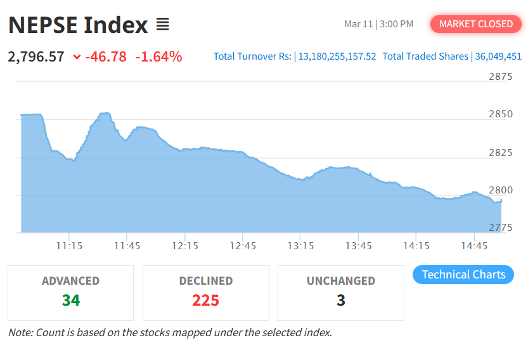Open the hamburger menu beside NEPSE Index
Screen dimensions: 528x345
point(163,25)
